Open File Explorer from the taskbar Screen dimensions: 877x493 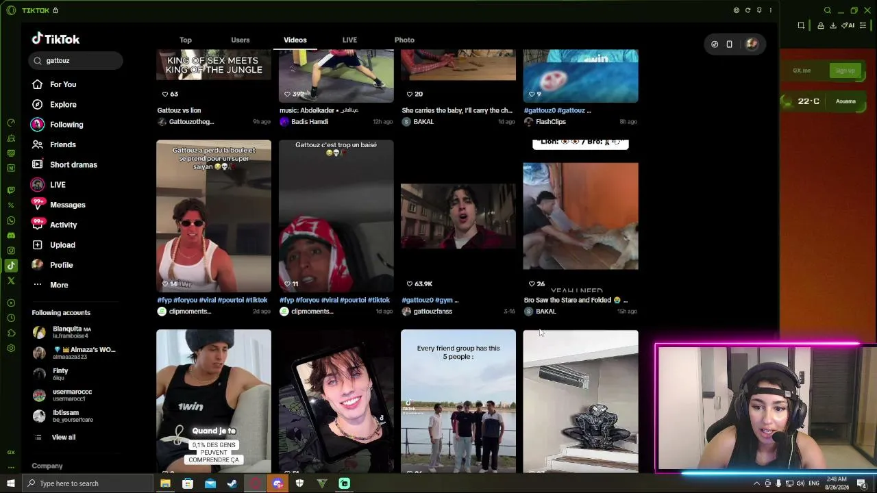point(165,483)
